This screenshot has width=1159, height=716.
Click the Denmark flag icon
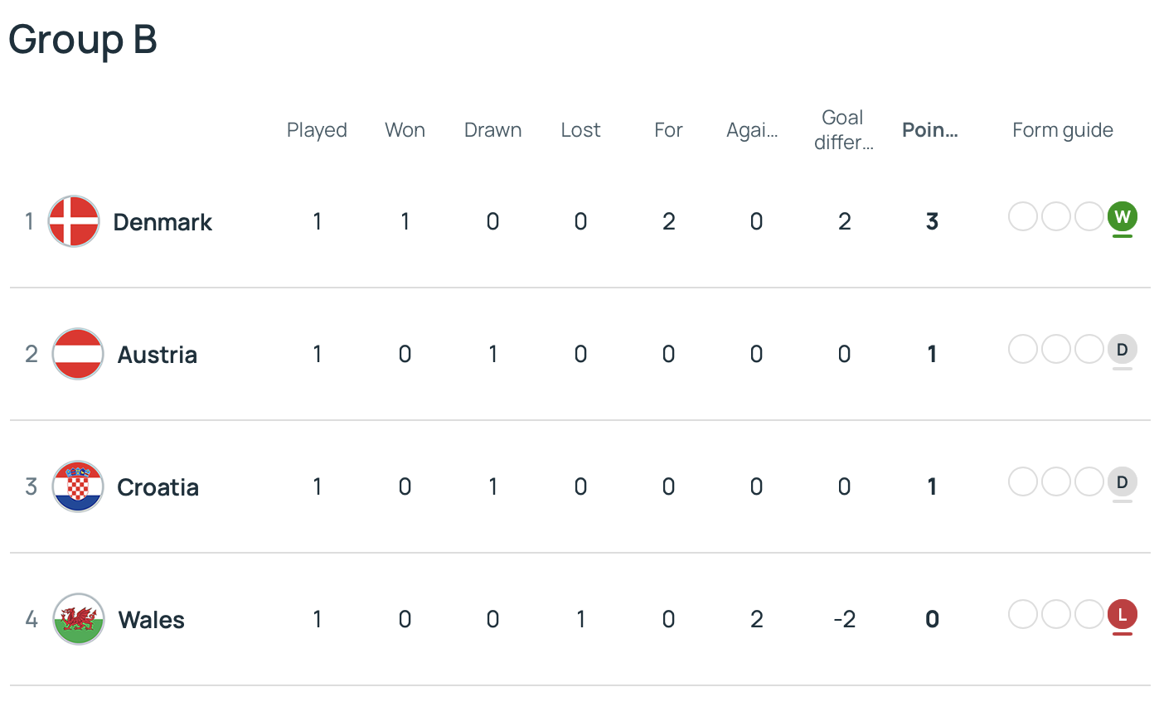(74, 221)
